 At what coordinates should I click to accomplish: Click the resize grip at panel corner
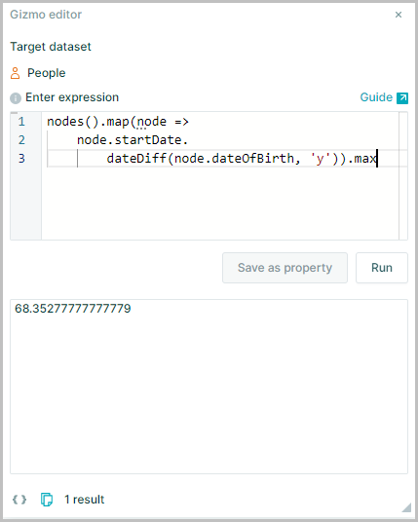(406, 507)
